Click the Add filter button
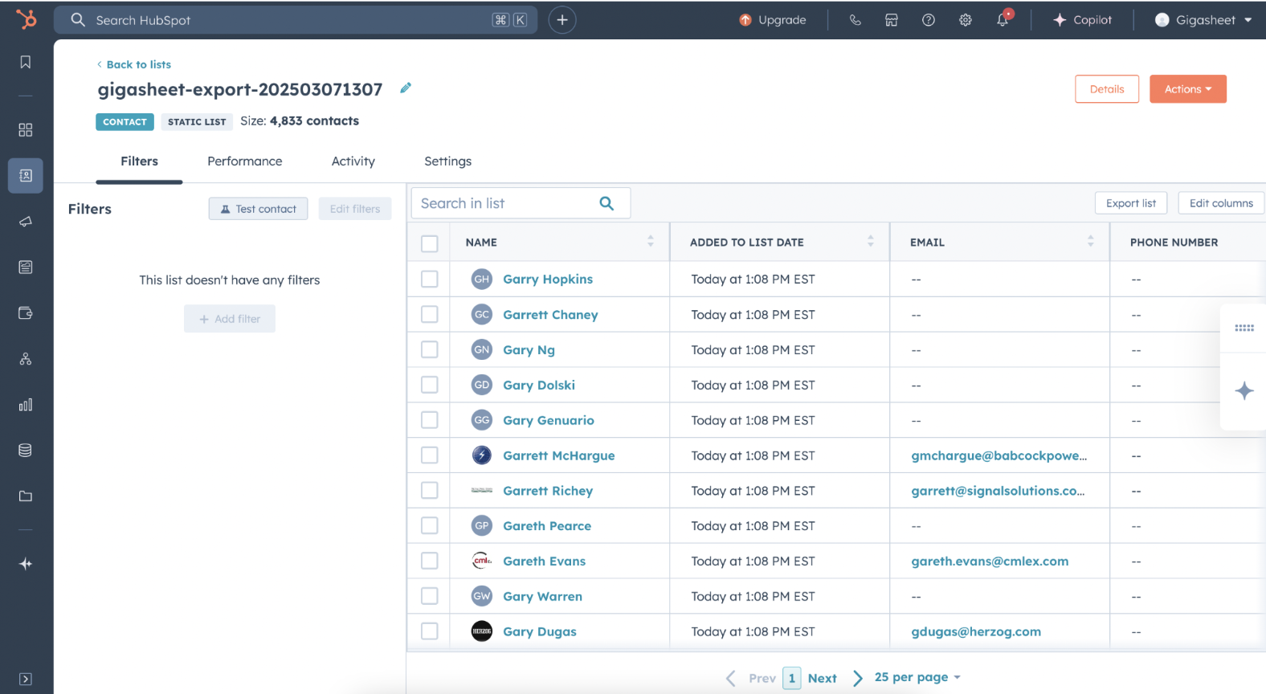The image size is (1266, 694). pyautogui.click(x=230, y=319)
